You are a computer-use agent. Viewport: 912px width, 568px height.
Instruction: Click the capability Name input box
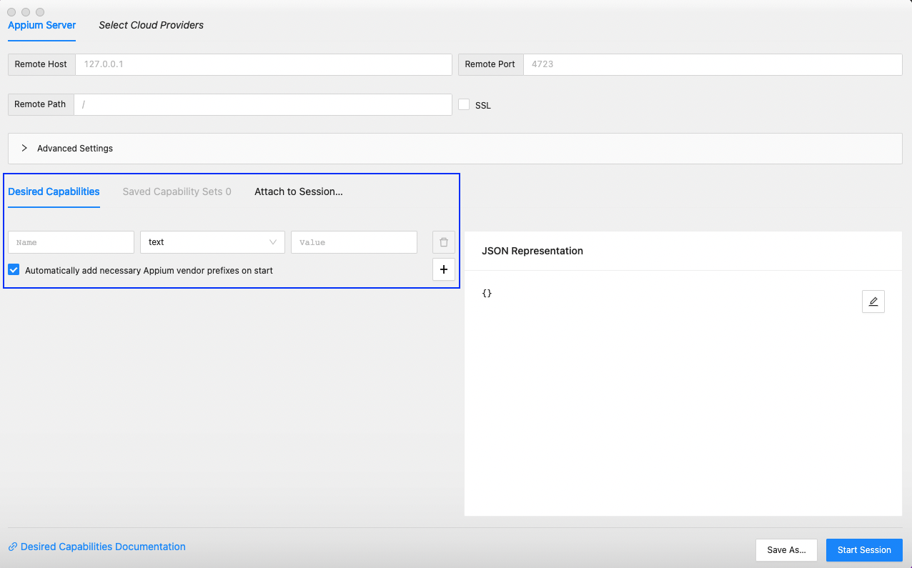coord(70,241)
